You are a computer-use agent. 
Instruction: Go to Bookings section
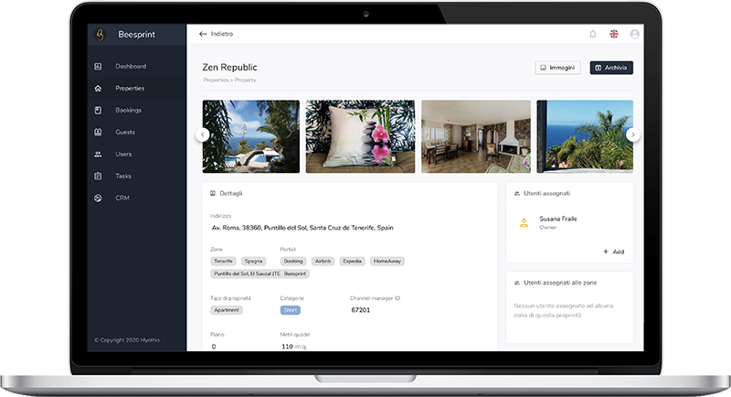coord(128,110)
